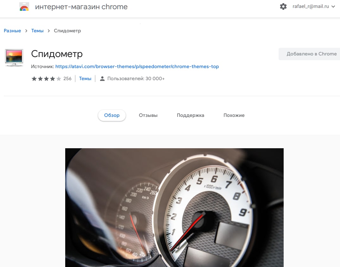Click the Chrome Web Store logo icon
Screen dimensions: 340x267
(x=24, y=7)
